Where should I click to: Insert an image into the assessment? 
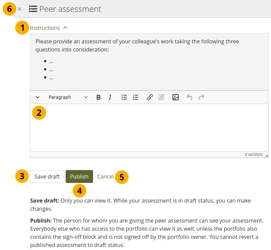pyautogui.click(x=175, y=97)
